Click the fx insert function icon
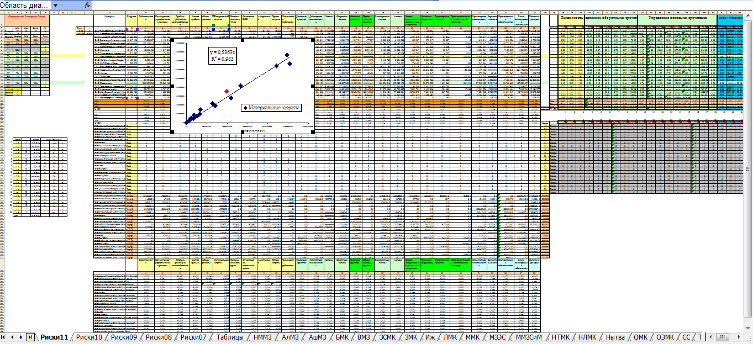Screen dimensions: 753x344 pyautogui.click(x=87, y=5)
